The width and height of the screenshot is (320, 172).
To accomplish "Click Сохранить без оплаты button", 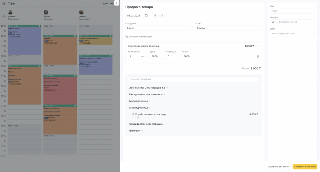I will 279,167.
